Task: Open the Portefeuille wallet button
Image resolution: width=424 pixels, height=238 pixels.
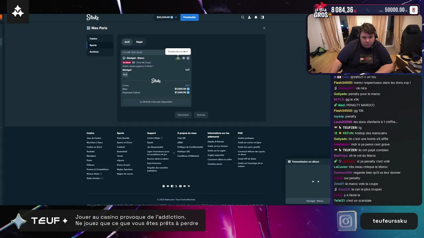Action: coord(189,17)
